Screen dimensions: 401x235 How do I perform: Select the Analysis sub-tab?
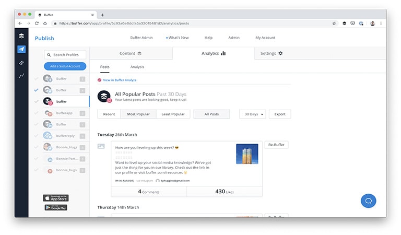pyautogui.click(x=137, y=67)
